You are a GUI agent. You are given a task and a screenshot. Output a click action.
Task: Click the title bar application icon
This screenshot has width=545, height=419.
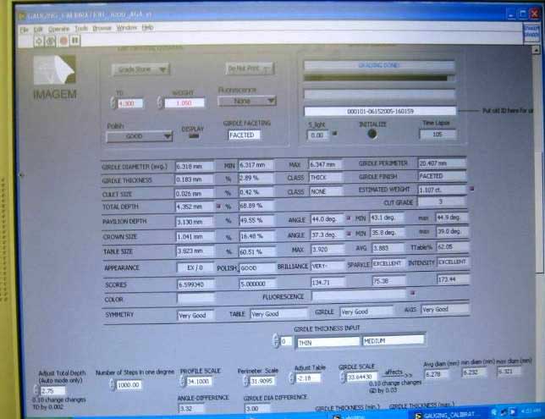pyautogui.click(x=22, y=15)
